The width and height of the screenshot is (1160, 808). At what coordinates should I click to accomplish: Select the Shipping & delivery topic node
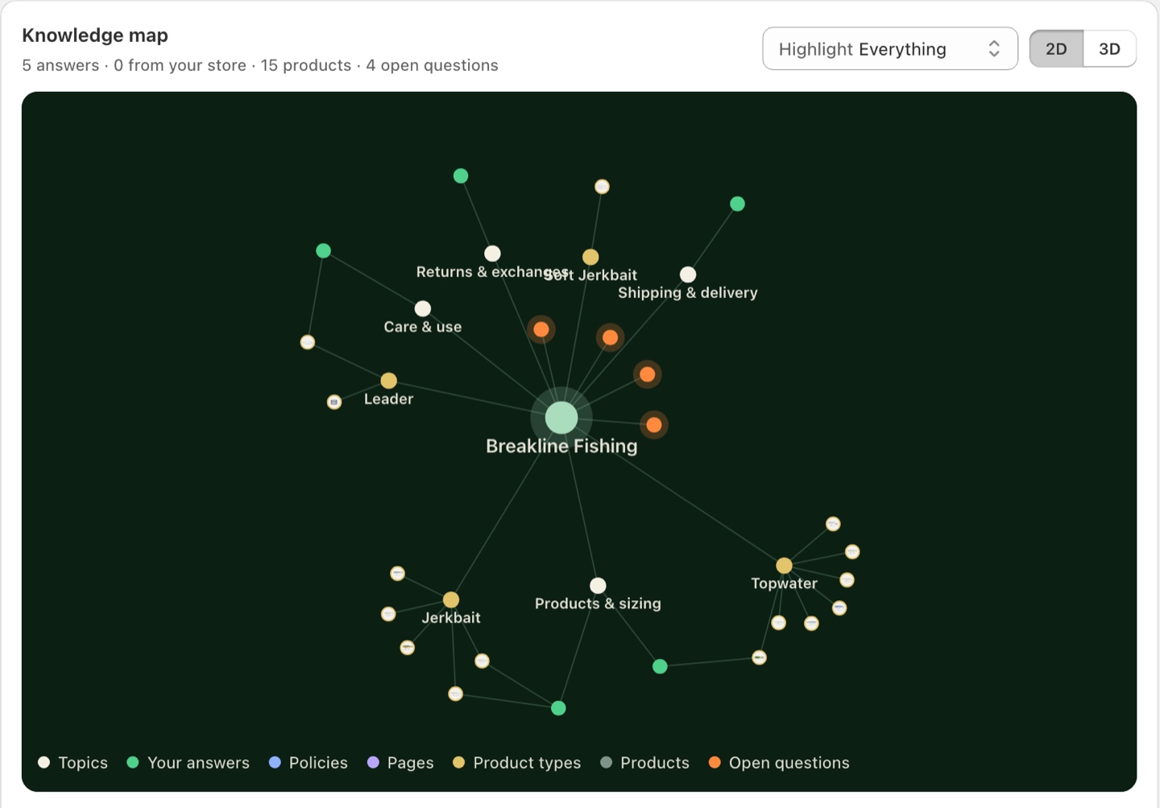coord(688,275)
